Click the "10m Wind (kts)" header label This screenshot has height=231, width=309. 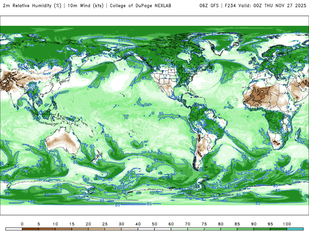(x=85, y=6)
